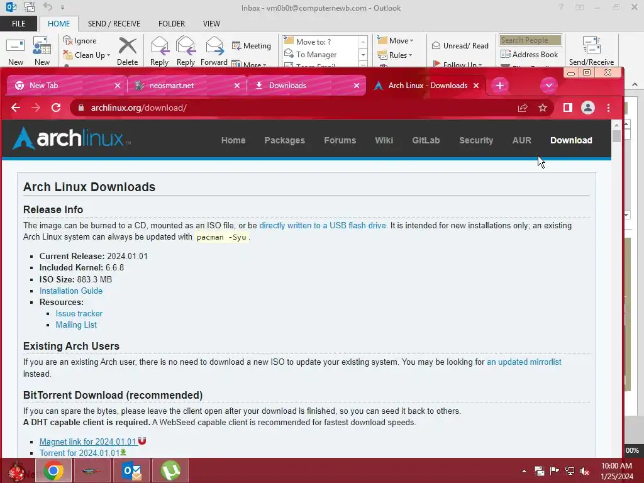This screenshot has width=644, height=483.
Task: Open new tab with plus button
Action: point(500,86)
